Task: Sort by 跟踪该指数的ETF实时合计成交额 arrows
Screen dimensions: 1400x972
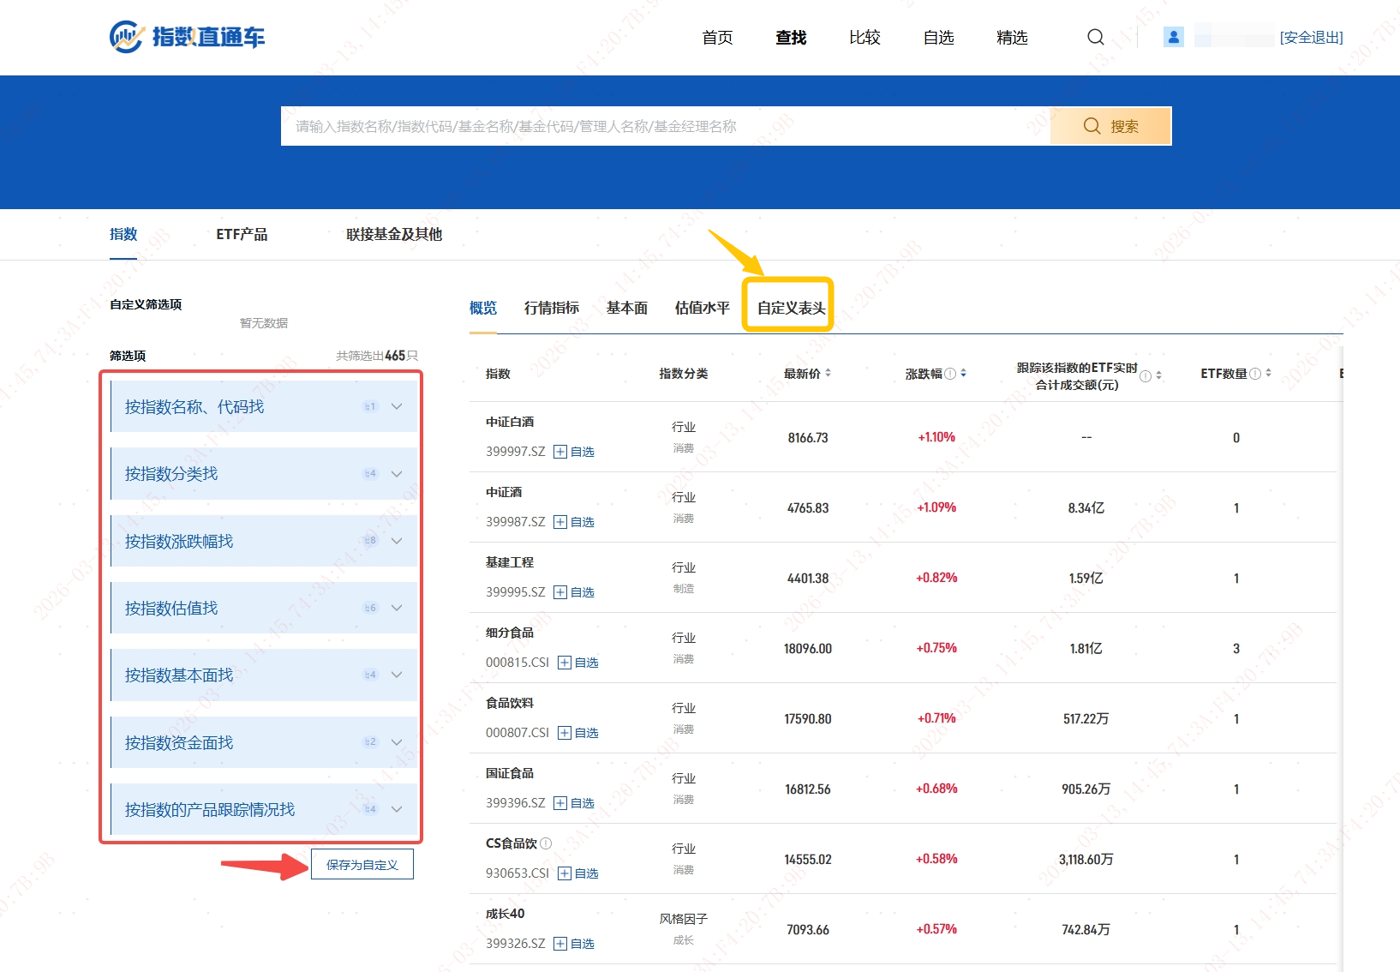Action: coord(1158,373)
